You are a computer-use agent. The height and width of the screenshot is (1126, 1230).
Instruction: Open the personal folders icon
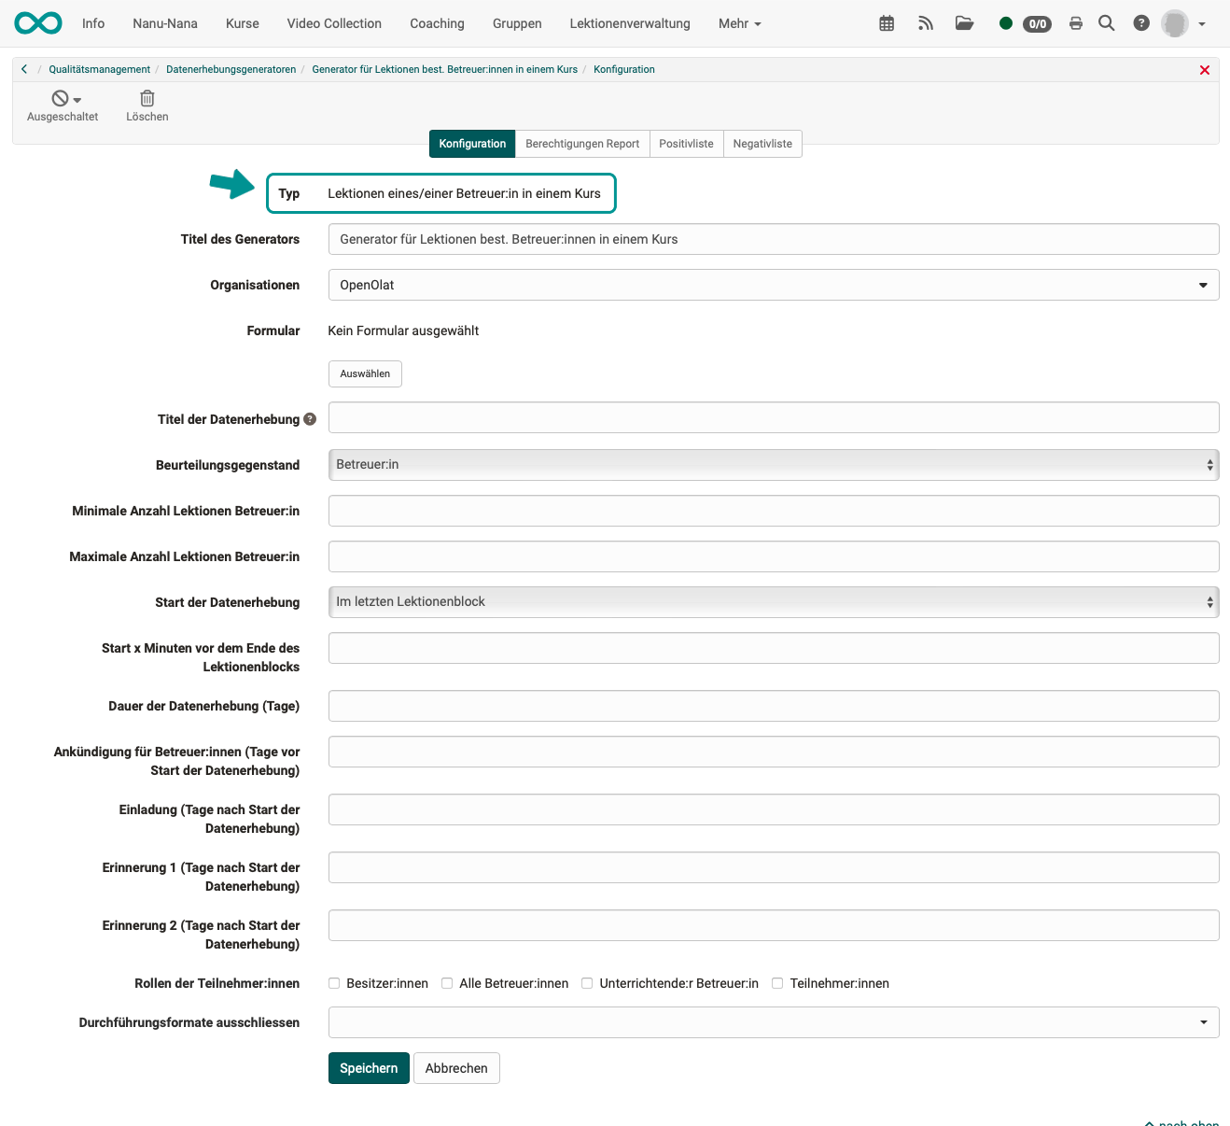964,22
